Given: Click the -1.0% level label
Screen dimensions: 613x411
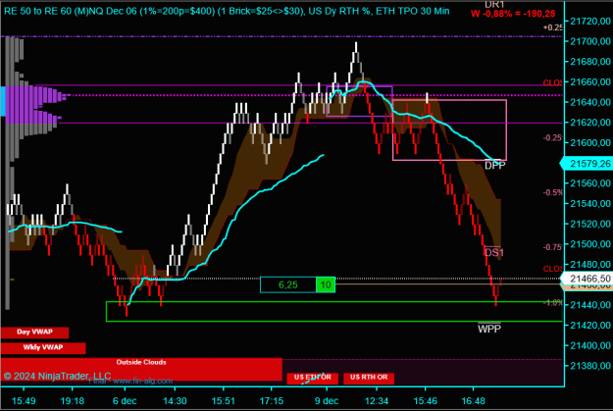Looking at the screenshot, I should click(x=553, y=302).
